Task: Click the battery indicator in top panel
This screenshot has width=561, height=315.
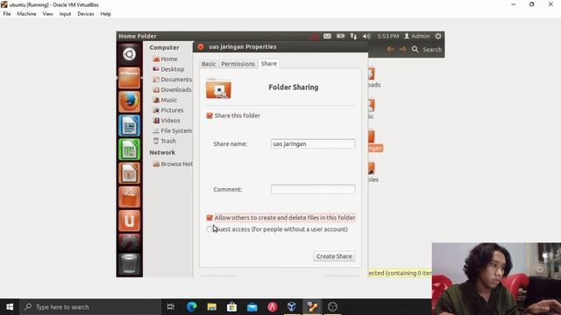Action: [340, 36]
